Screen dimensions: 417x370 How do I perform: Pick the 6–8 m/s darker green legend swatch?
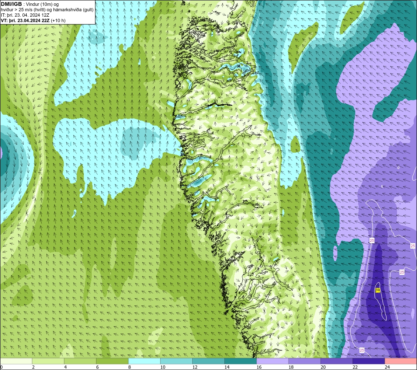pos(112,361)
